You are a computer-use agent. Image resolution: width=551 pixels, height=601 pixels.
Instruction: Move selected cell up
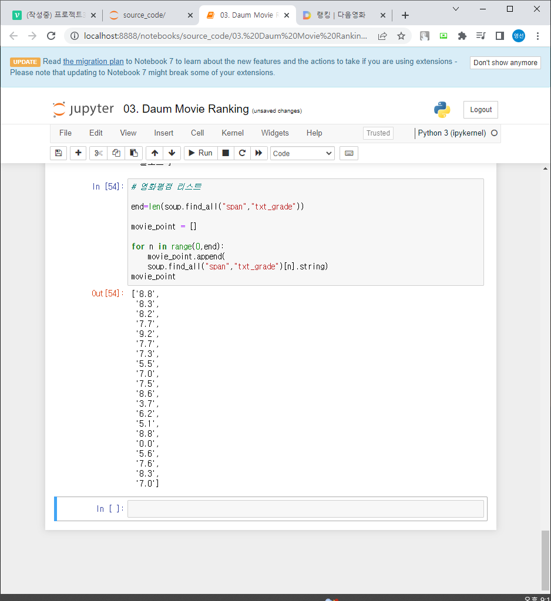(x=154, y=153)
